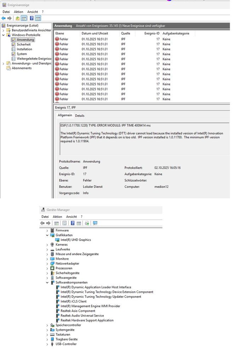This screenshot has height=354, width=252.
Task: Select the System log under Windows-Protokolle
Action: 22,54
